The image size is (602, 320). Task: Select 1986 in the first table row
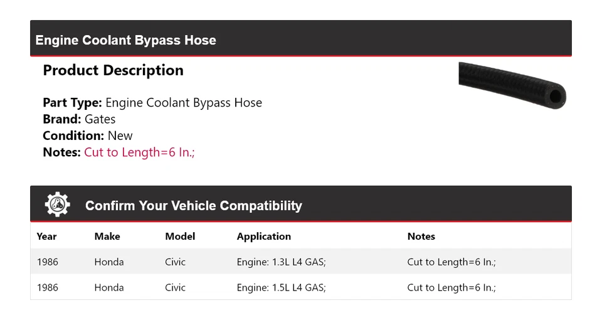[x=48, y=262]
